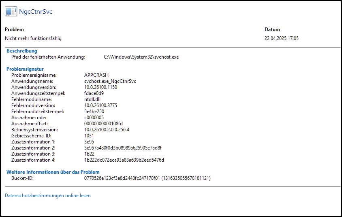
Task: Click the Ausnahmeoffset label
Action: (x=30, y=124)
